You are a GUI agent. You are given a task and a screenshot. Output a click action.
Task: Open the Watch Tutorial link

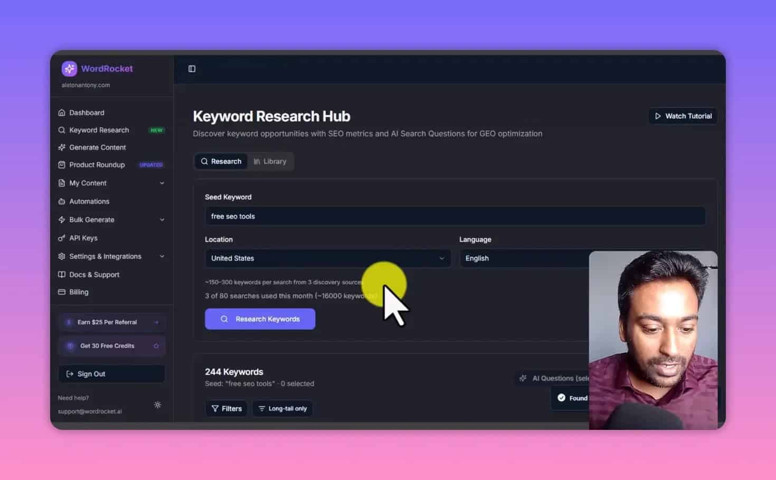click(683, 116)
